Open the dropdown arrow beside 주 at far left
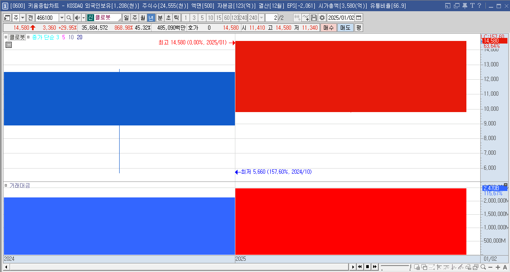This screenshot has height=272, width=510. [x=23, y=18]
